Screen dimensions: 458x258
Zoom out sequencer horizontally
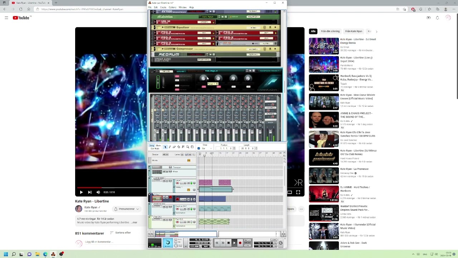tap(149, 234)
